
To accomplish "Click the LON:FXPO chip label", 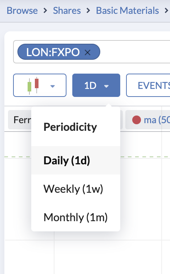I will coord(53,52).
